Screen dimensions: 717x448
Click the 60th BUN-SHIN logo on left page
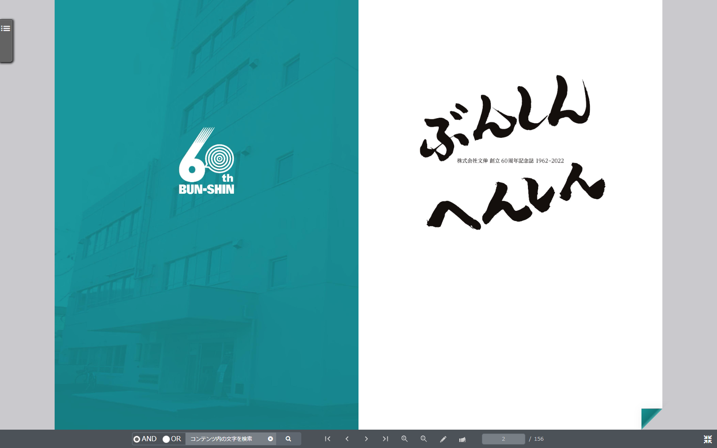pos(207,161)
